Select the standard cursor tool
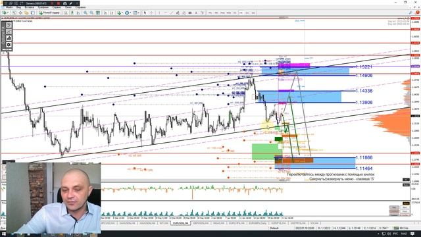The width and height of the screenshot is (421, 237). tap(145, 13)
